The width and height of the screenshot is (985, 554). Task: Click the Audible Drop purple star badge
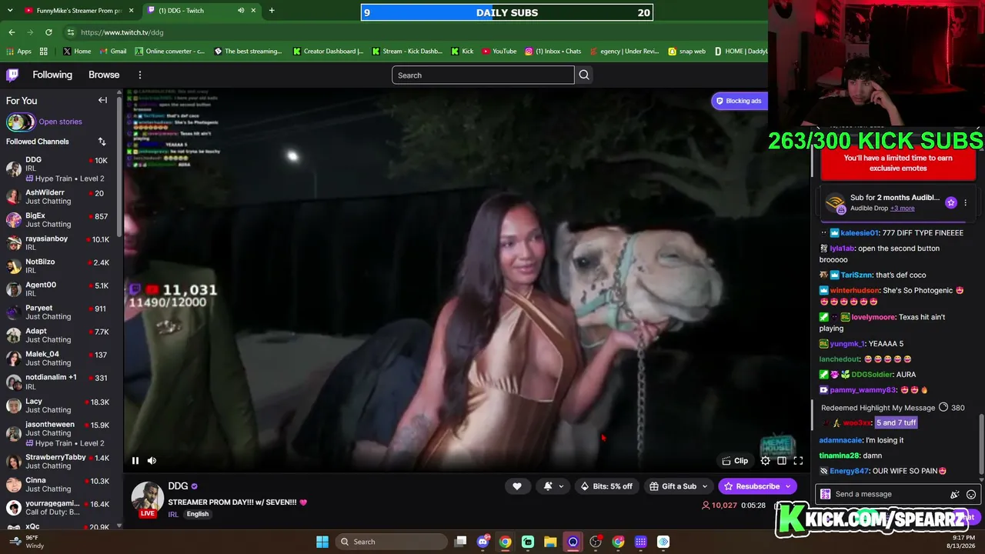click(951, 203)
